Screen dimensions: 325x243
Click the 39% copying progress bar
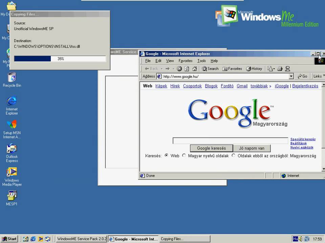point(60,59)
